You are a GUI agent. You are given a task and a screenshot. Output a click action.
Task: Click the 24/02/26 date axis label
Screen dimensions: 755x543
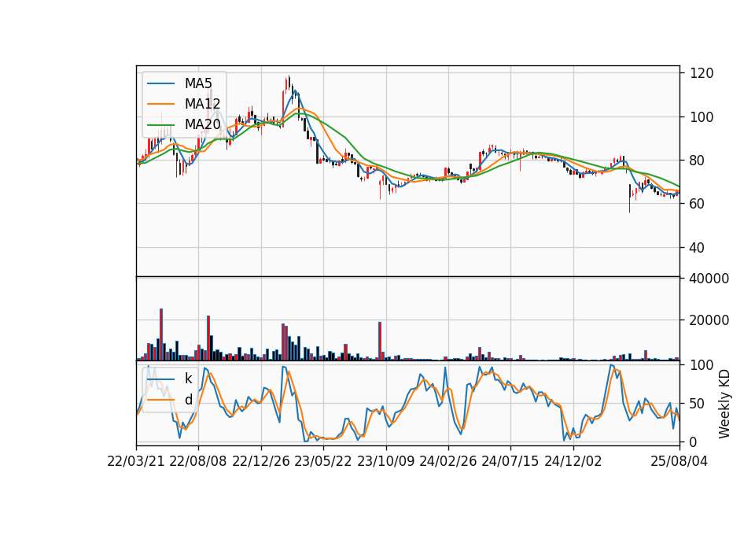point(447,461)
